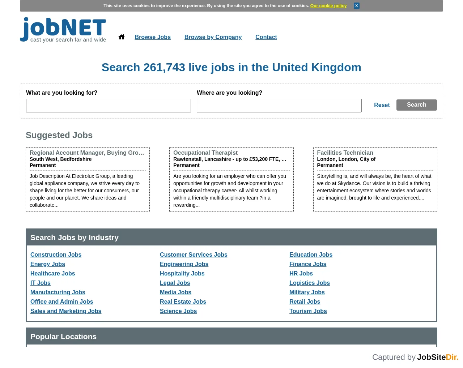Go to the home page via house icon
This screenshot has height=368, width=463.
(122, 37)
